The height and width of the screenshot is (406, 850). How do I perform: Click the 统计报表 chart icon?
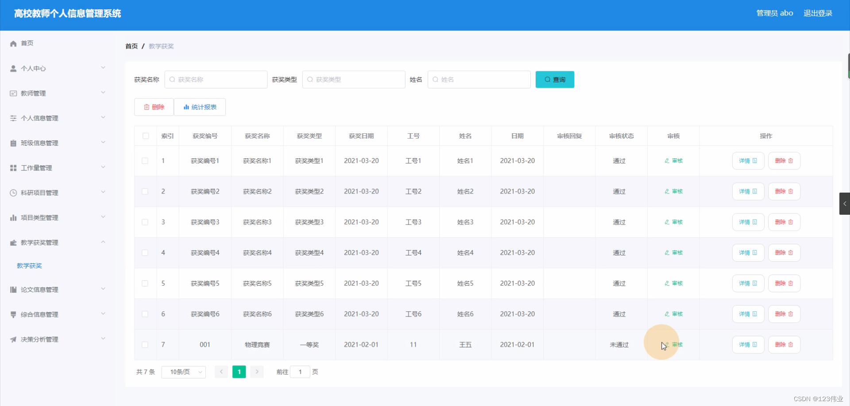[185, 107]
